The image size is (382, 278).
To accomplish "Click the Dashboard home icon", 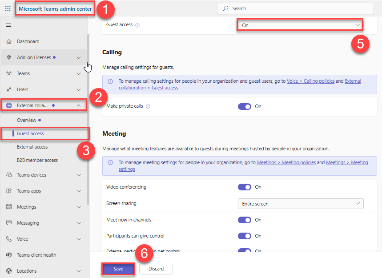I will [9, 41].
